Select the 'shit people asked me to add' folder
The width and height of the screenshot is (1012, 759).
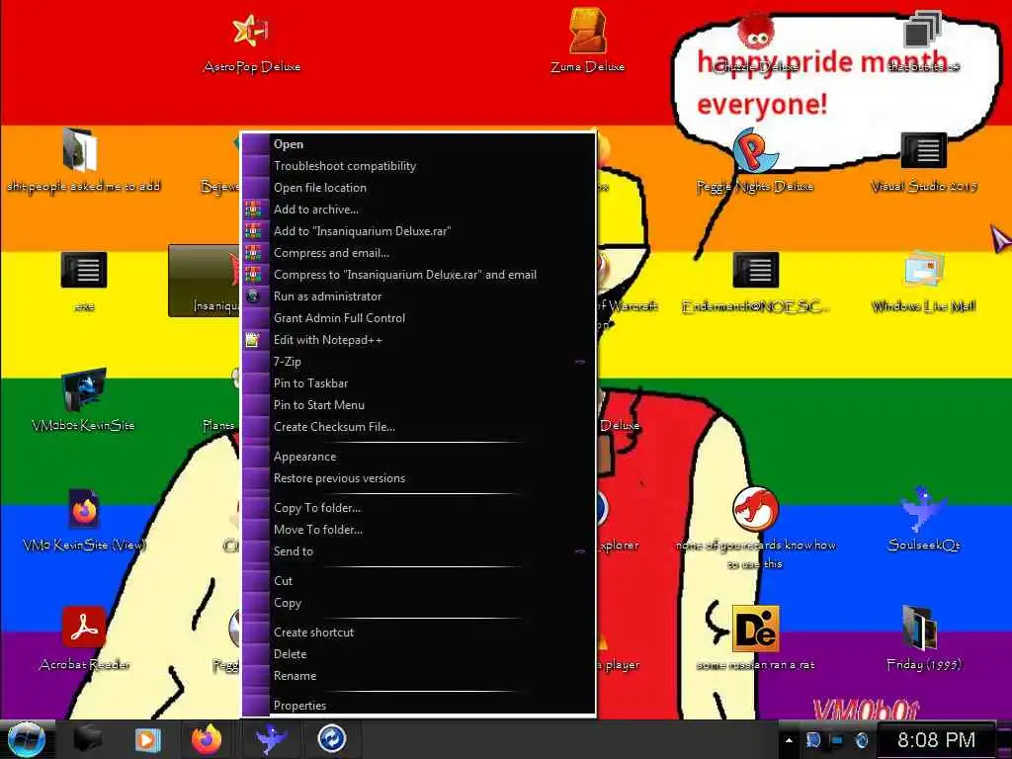click(83, 161)
